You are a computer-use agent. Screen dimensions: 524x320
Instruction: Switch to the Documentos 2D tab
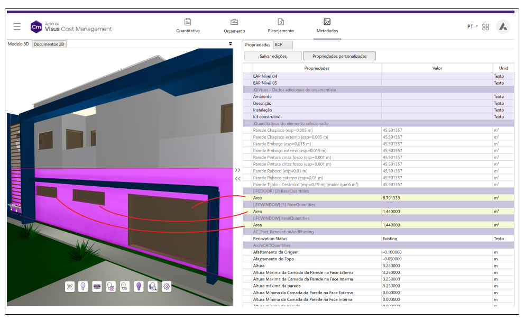click(x=49, y=44)
